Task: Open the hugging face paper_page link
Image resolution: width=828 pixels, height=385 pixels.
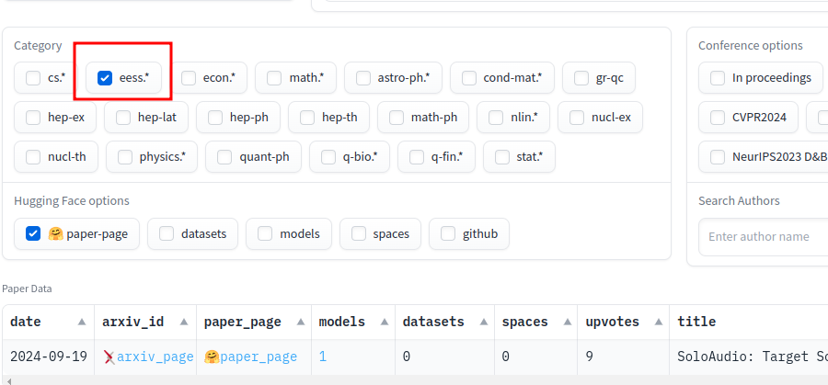Action: coord(250,357)
